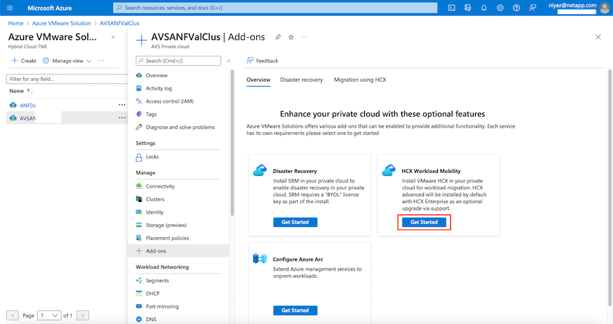
Task: Switch to the Disaster recovery tab
Action: click(x=301, y=79)
